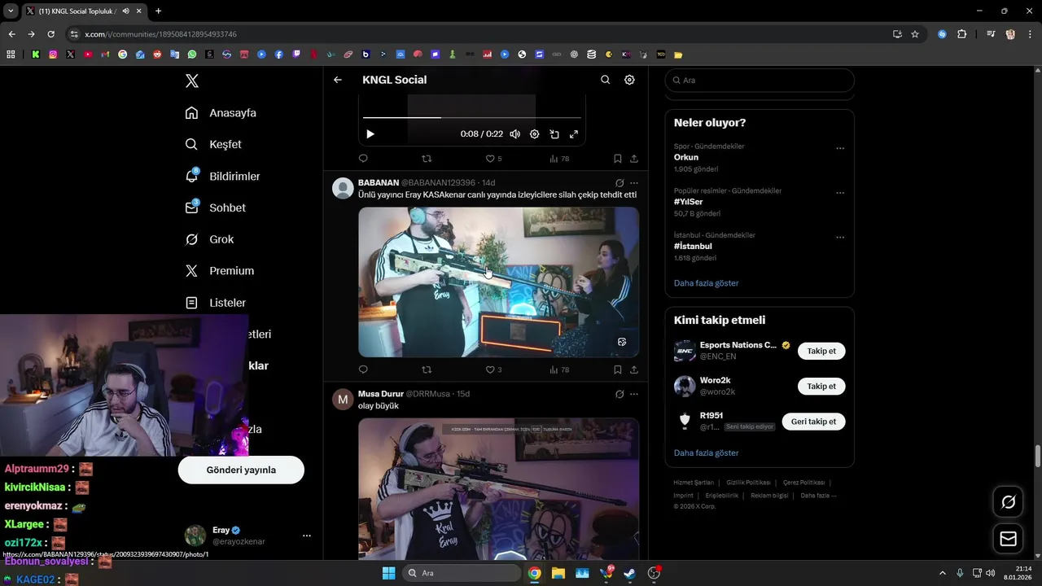Open a new browser tab
Screen dimensions: 1042x586
pyautogui.click(x=158, y=11)
